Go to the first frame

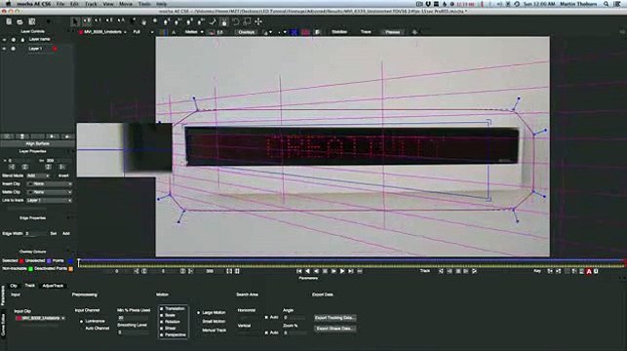pos(299,271)
